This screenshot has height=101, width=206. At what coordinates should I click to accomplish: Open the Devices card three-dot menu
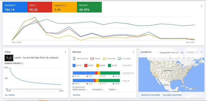point(133,52)
